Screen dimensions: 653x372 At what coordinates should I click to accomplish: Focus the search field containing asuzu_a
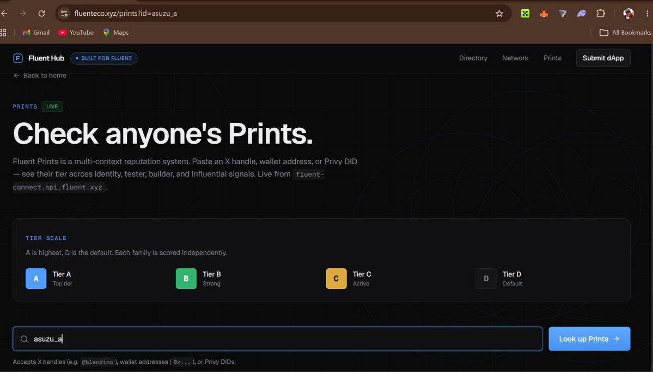[x=278, y=339]
